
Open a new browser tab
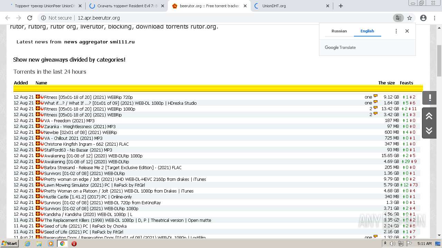click(341, 6)
